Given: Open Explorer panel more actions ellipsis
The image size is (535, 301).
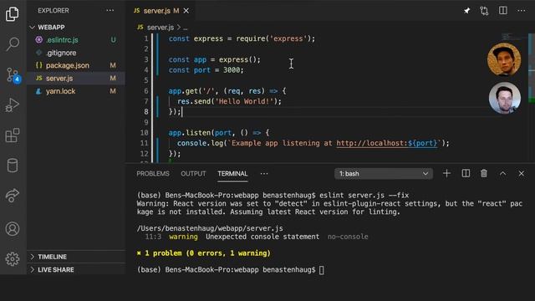Looking at the screenshot, I should [110, 10].
